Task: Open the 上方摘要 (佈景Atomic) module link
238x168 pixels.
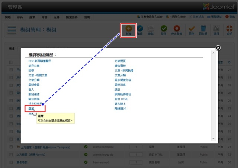Action: click(31, 155)
